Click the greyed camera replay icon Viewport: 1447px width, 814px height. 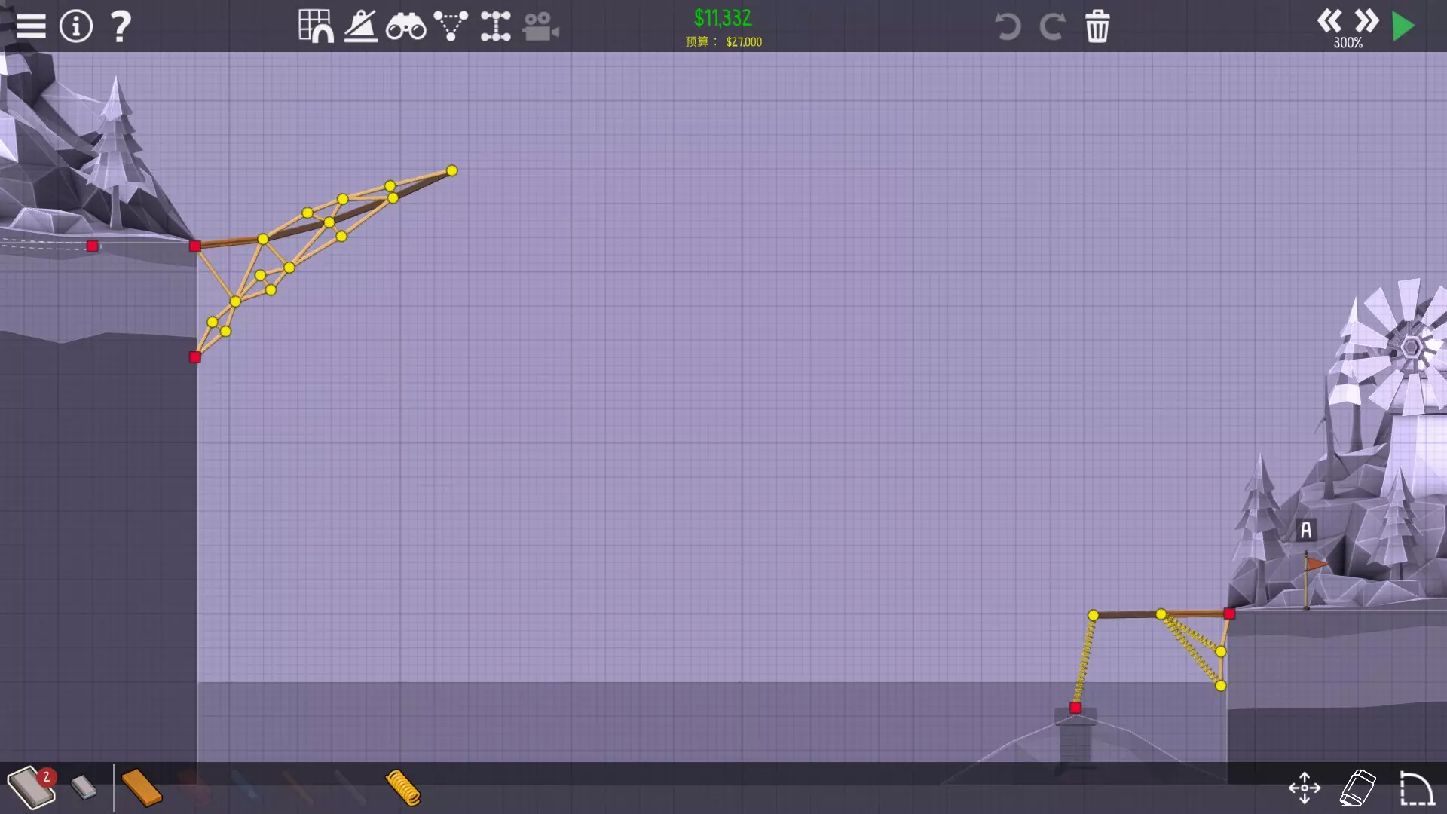540,27
